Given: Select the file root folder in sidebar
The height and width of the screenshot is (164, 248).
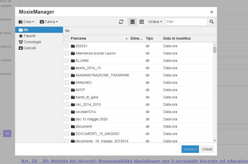Looking at the screenshot, I should [x=39, y=30].
